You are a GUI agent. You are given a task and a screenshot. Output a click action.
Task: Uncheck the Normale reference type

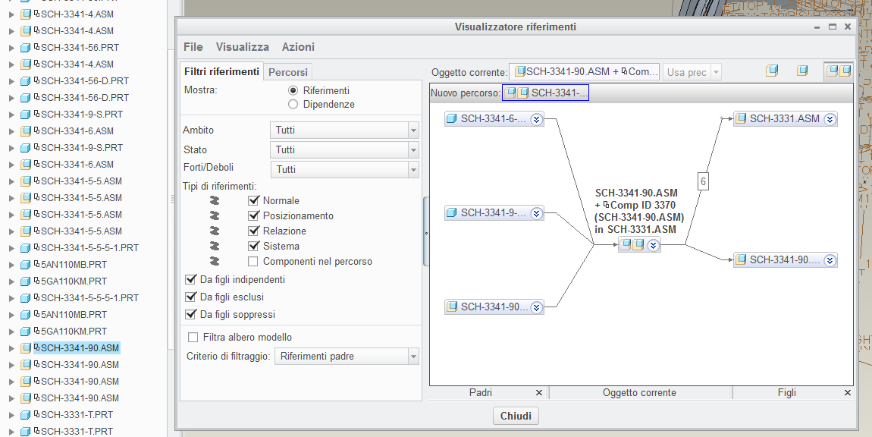point(253,200)
